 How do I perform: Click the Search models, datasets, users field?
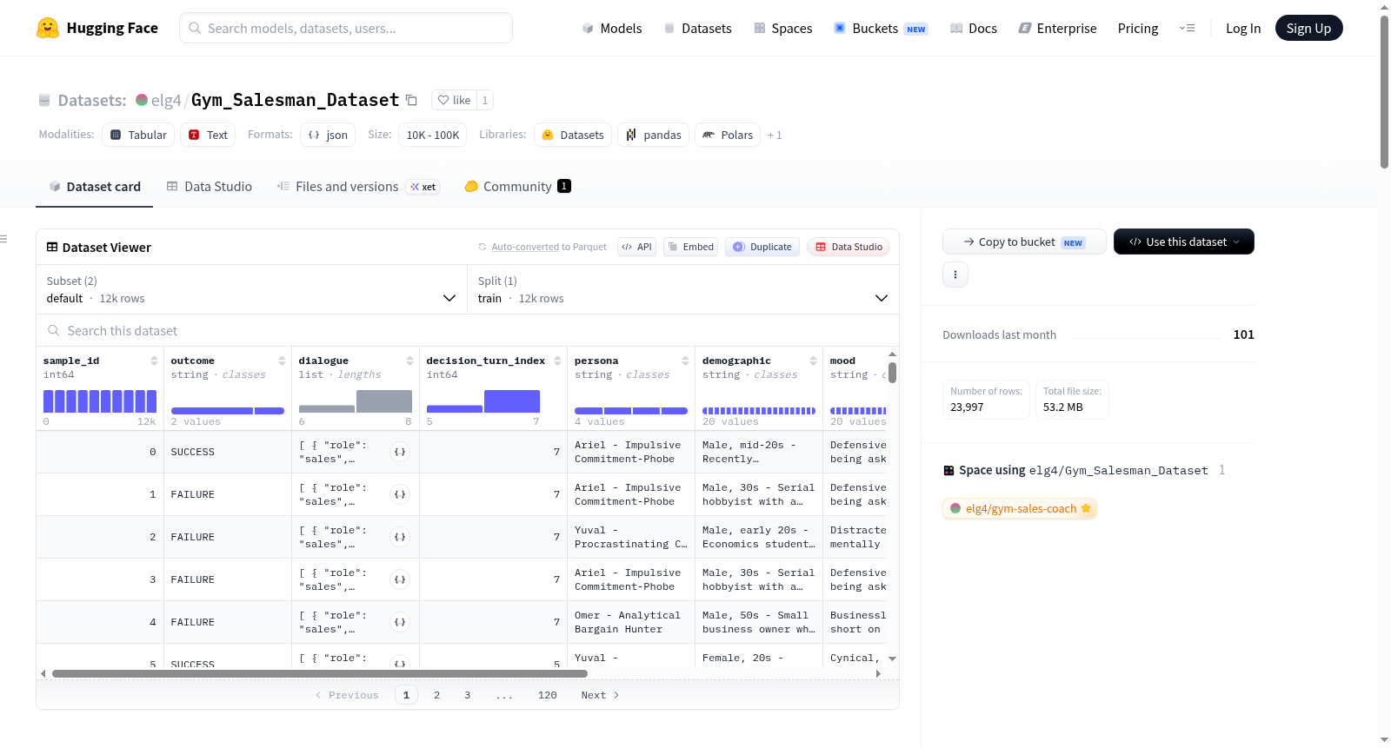coord(346,28)
